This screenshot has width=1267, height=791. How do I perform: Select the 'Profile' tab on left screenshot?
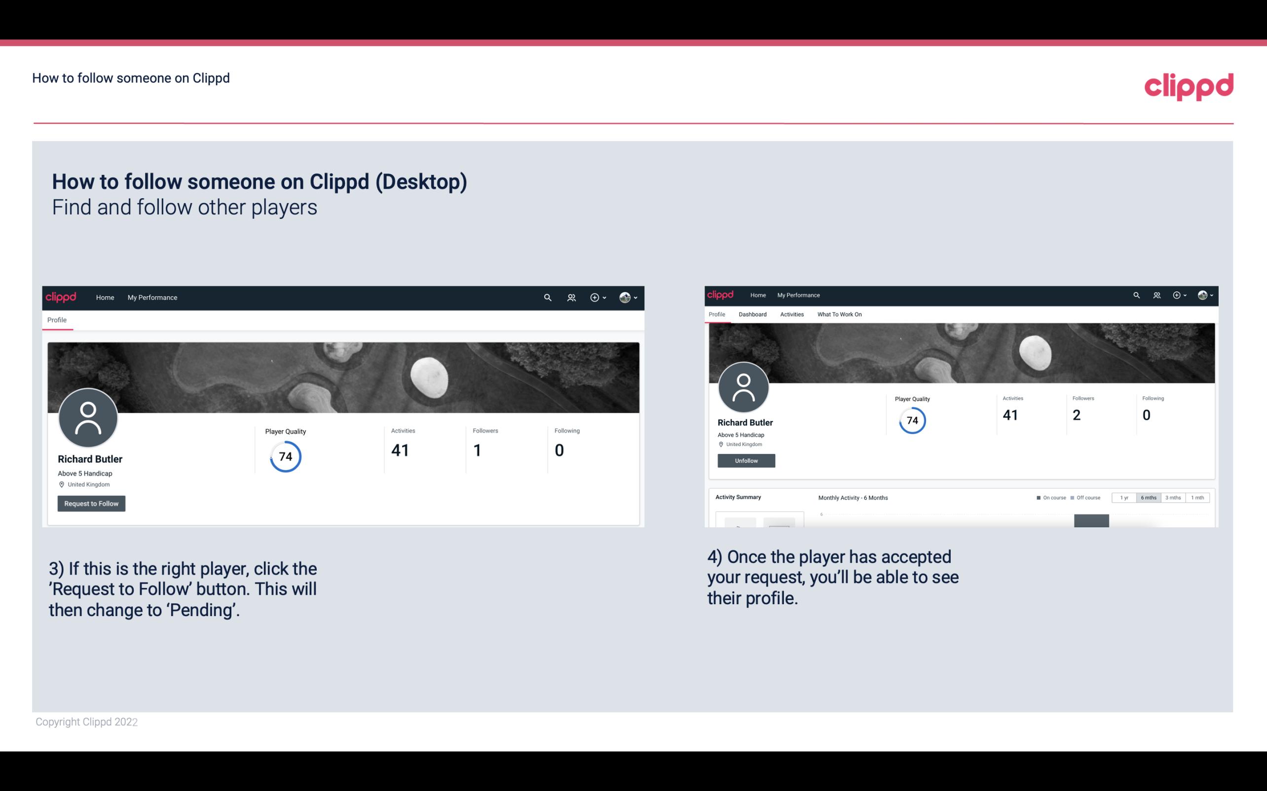point(57,320)
